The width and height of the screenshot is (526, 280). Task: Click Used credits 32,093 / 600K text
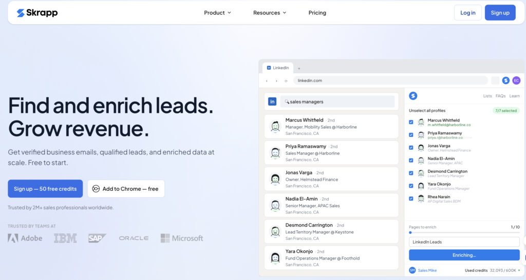[x=490, y=270]
